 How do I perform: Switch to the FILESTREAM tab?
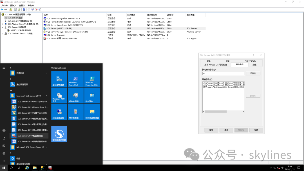tap(250, 61)
